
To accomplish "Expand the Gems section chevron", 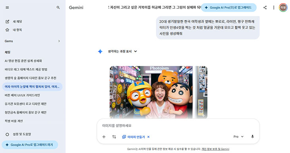I will [59, 41].
